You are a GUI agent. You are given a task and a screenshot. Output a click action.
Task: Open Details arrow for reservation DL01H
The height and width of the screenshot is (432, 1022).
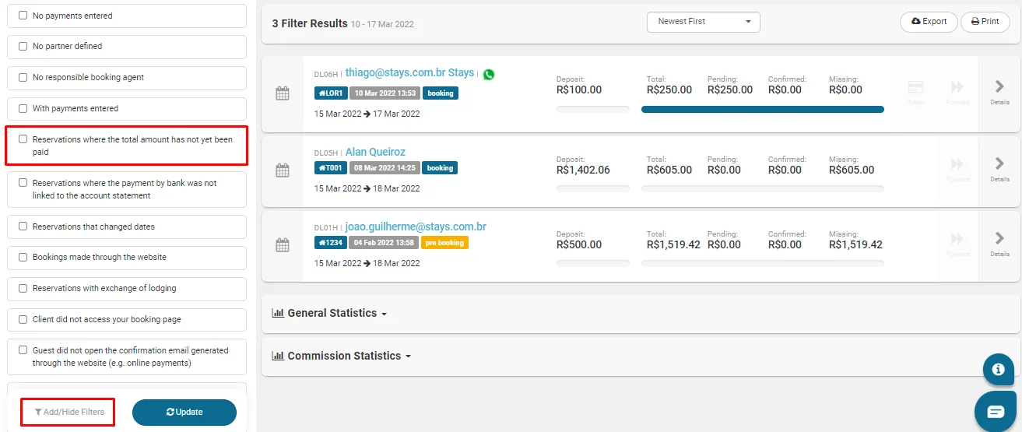click(999, 244)
